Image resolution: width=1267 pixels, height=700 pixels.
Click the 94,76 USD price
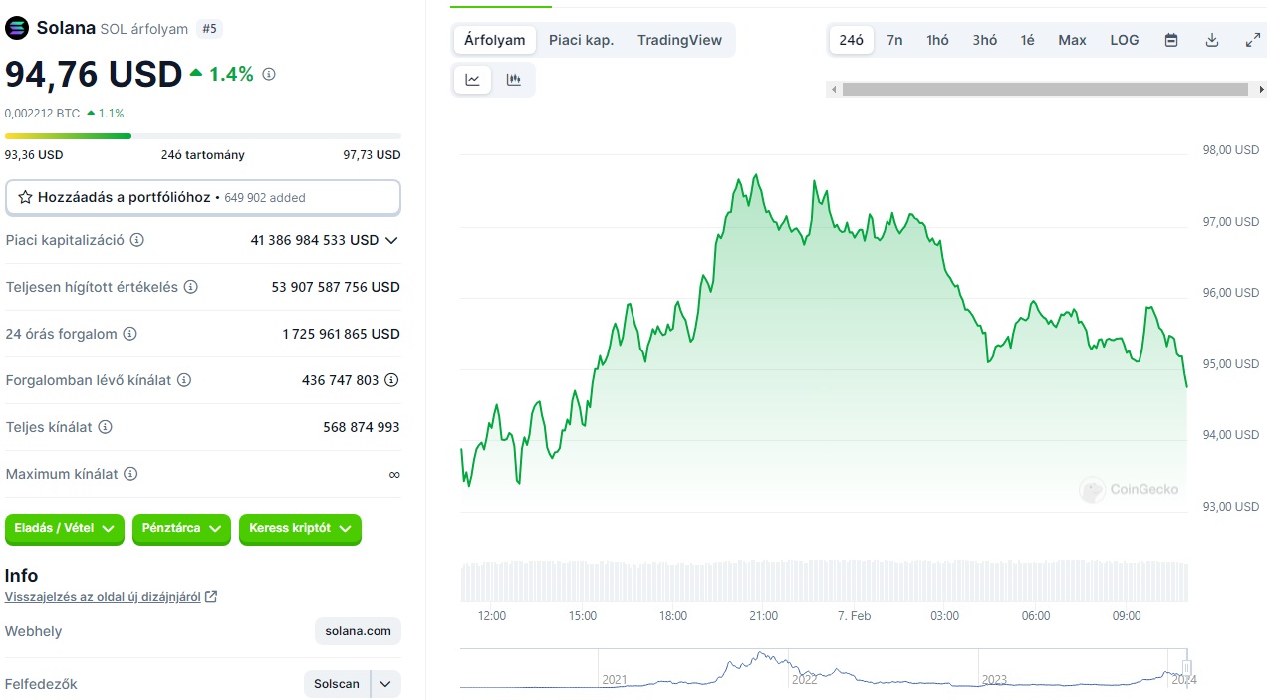coord(94,74)
